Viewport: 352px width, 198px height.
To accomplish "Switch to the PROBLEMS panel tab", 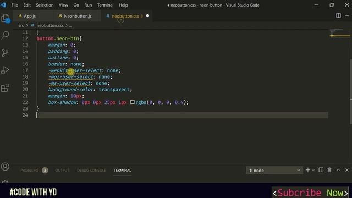I will [x=29, y=170].
